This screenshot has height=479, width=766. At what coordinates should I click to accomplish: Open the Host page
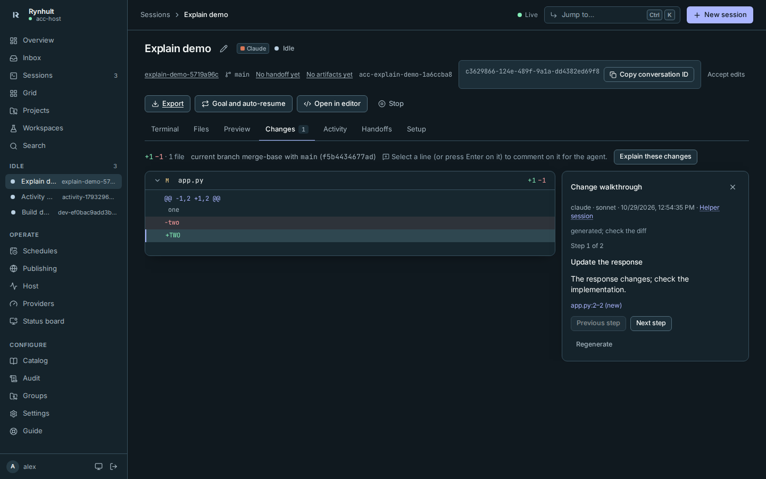click(64, 286)
